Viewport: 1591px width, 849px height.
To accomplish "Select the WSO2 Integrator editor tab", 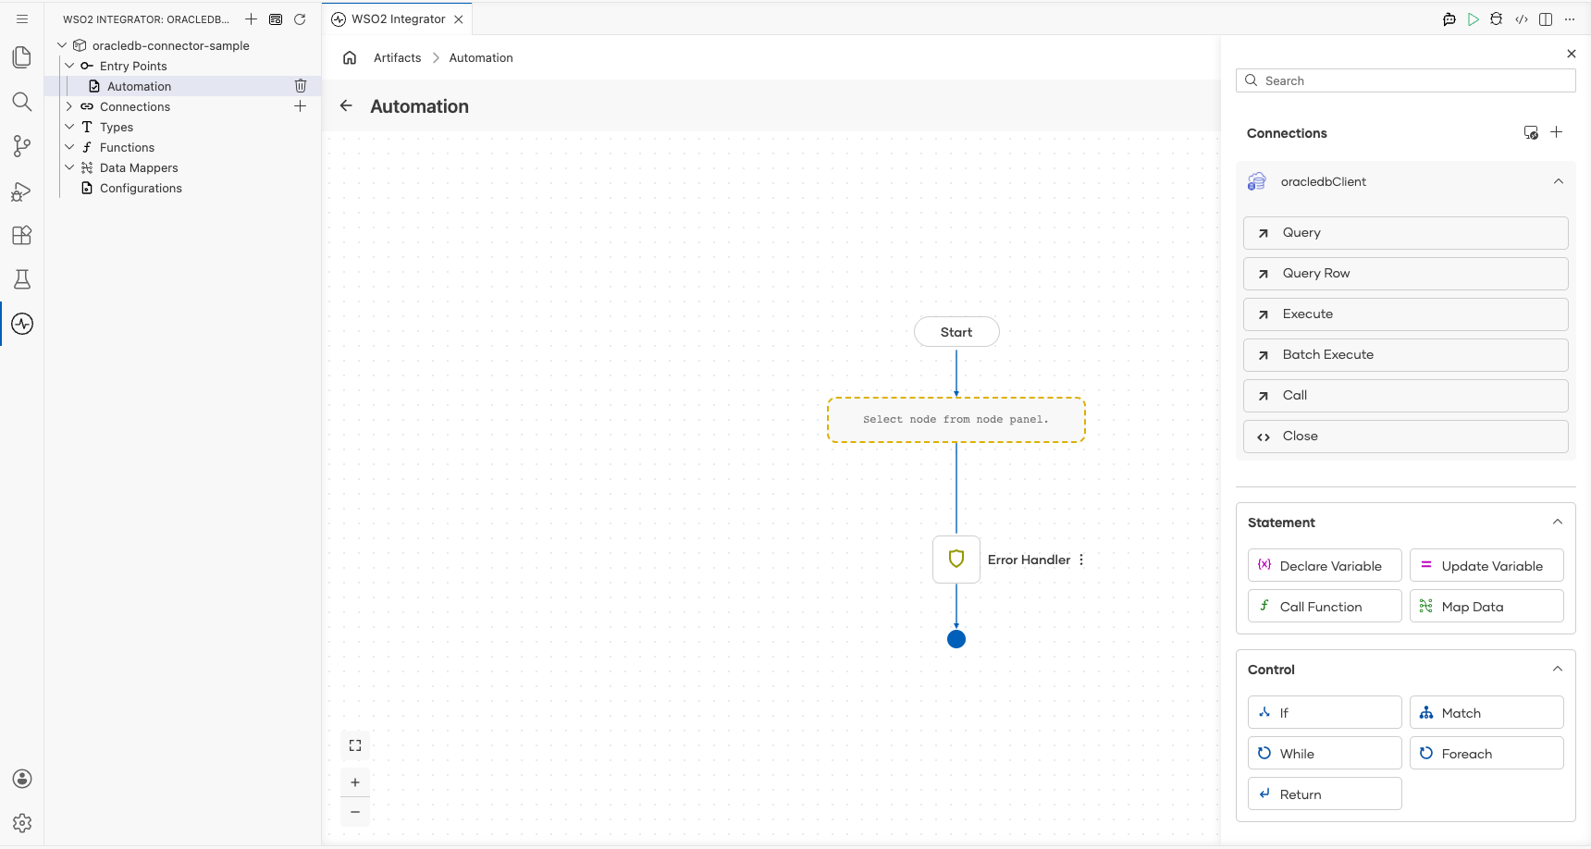I will [x=398, y=19].
